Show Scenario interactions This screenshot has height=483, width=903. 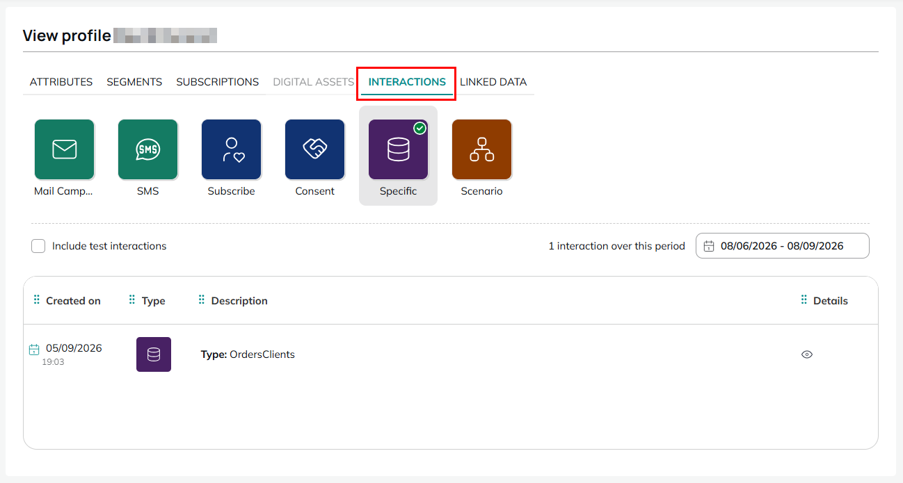click(x=481, y=149)
